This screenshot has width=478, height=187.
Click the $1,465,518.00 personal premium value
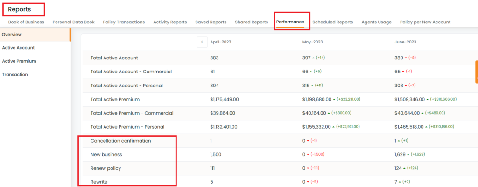pos(409,127)
